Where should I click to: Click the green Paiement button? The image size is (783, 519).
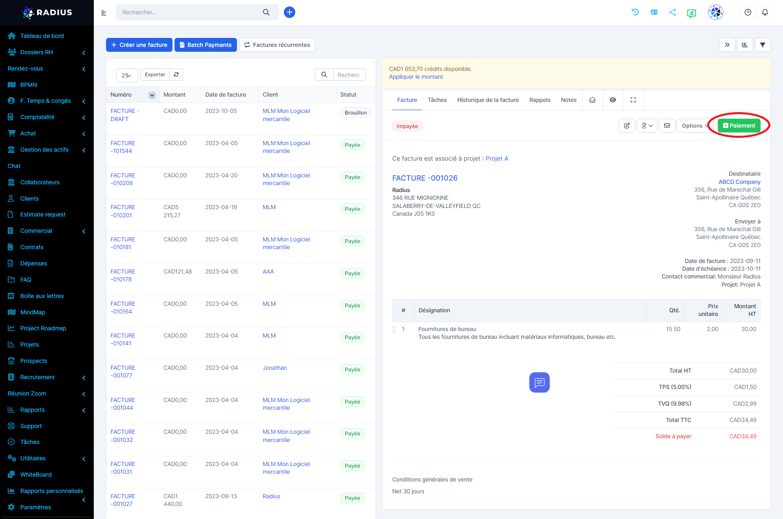pos(739,126)
